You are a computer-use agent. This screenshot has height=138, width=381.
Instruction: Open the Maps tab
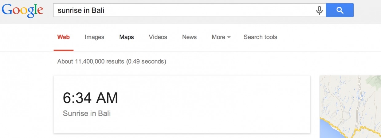tap(127, 37)
